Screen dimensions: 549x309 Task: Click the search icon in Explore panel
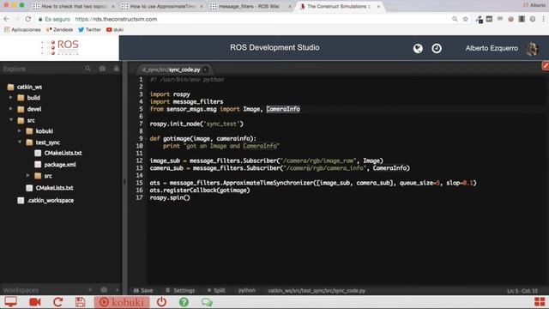click(87, 69)
